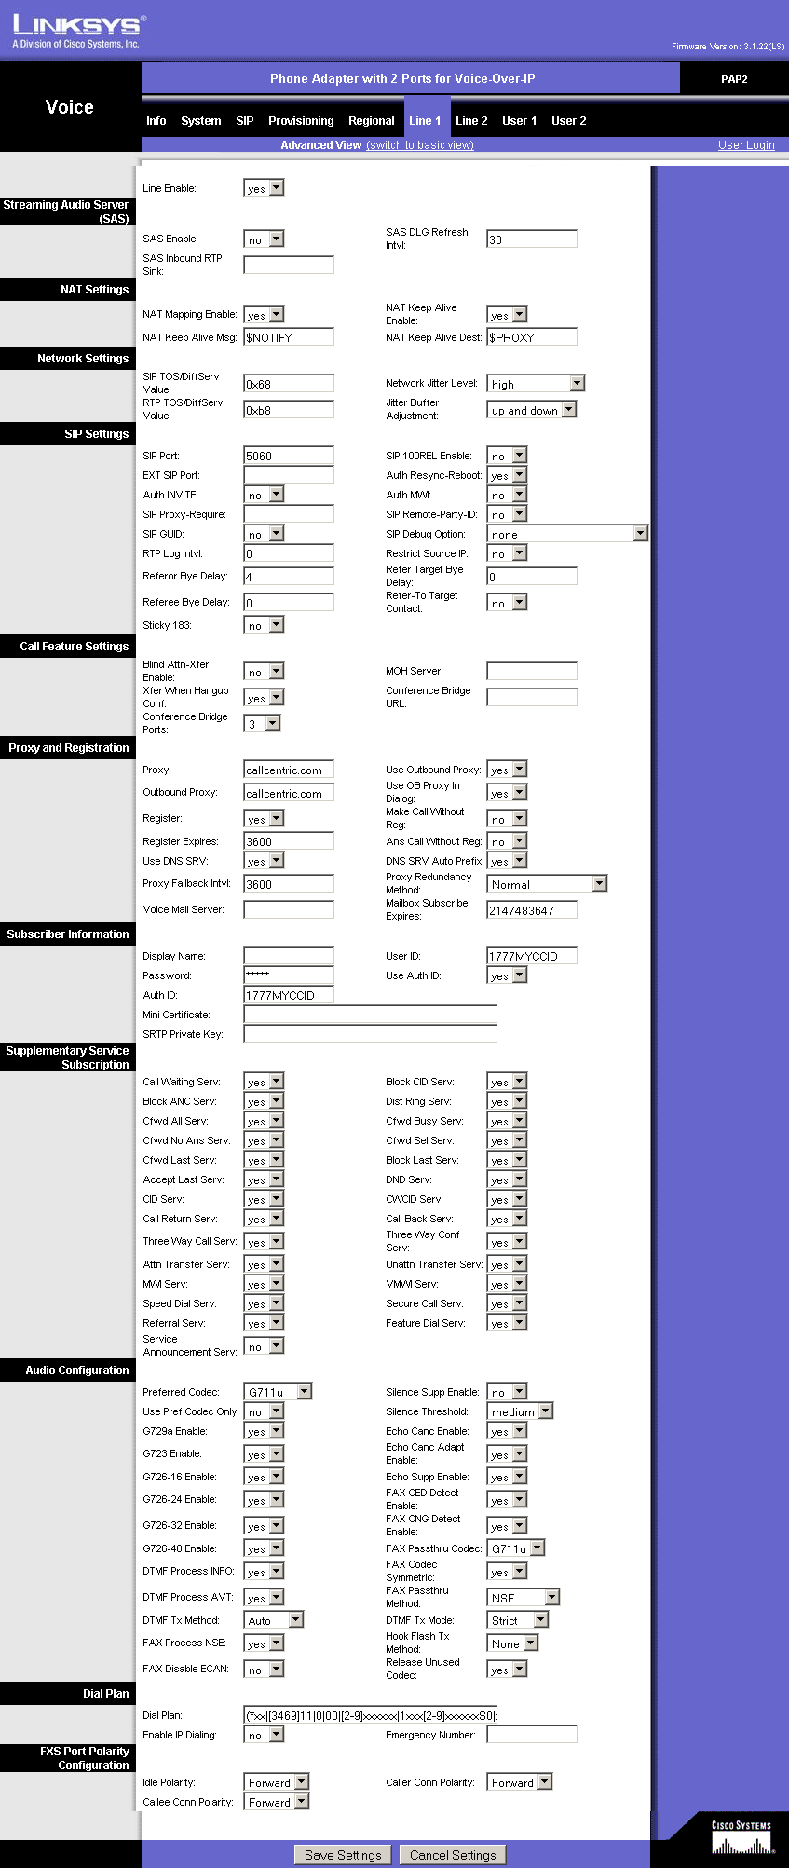The width and height of the screenshot is (789, 1868).
Task: Click the Emergency Number field
Action: [x=532, y=1735]
